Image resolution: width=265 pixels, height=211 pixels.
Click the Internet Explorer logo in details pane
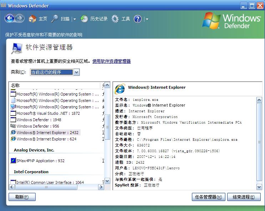pyautogui.click(x=120, y=89)
